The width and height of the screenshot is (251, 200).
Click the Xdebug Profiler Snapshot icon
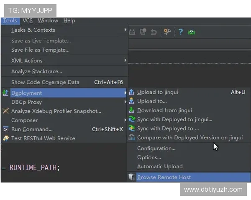pyautogui.click(x=5, y=111)
